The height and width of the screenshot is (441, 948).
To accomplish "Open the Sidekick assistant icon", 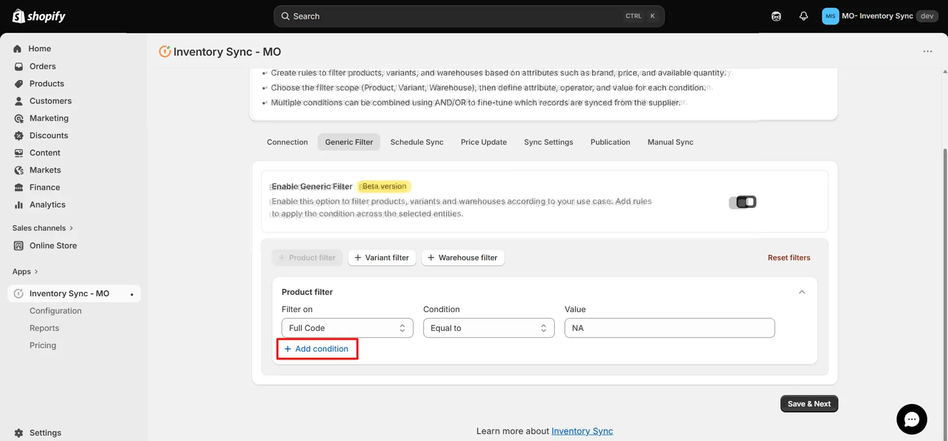I will tap(776, 16).
